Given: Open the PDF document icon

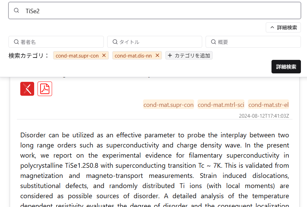Looking at the screenshot, I should (x=45, y=89).
